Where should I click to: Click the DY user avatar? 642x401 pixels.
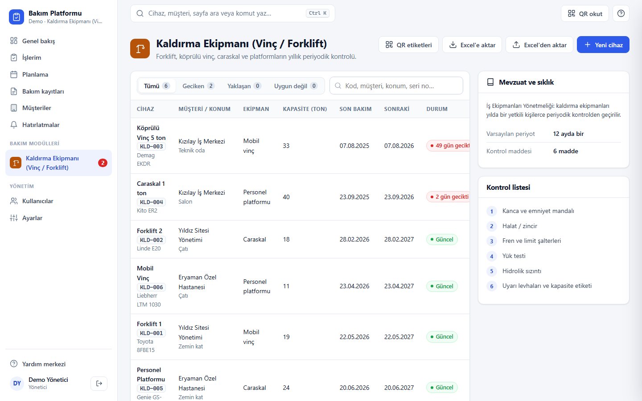click(x=17, y=383)
